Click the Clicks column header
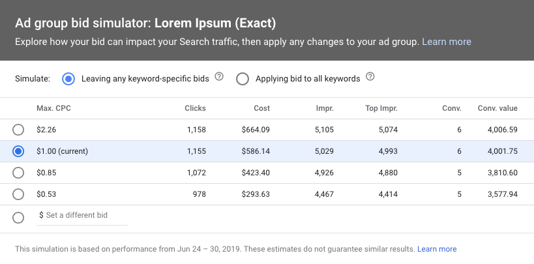The height and width of the screenshot is (264, 534). [195, 108]
